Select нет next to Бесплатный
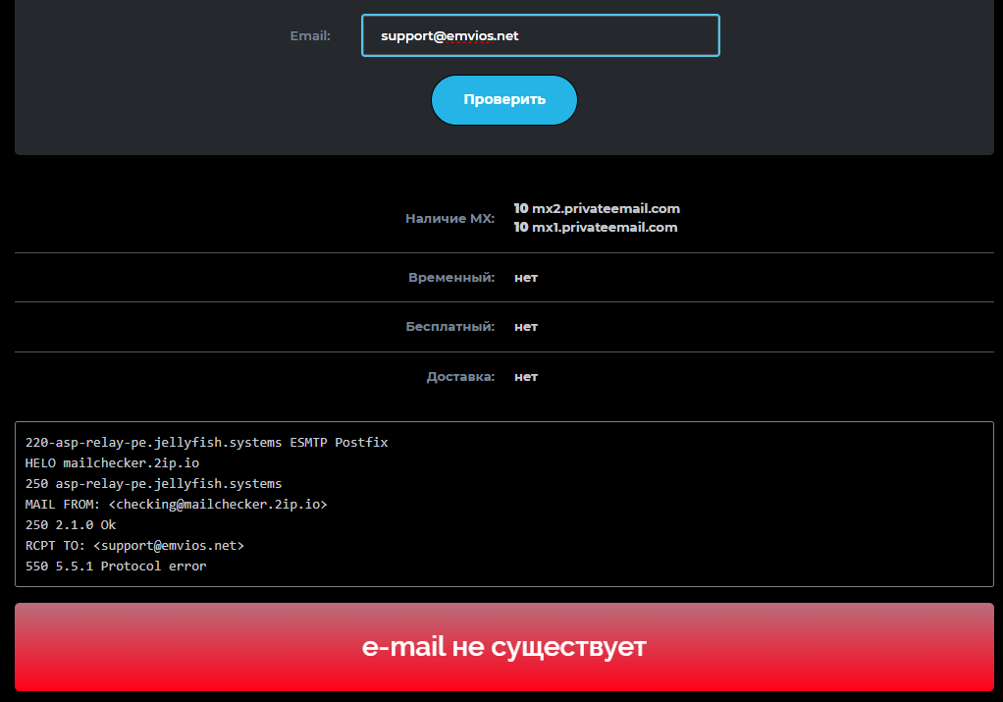 (525, 327)
